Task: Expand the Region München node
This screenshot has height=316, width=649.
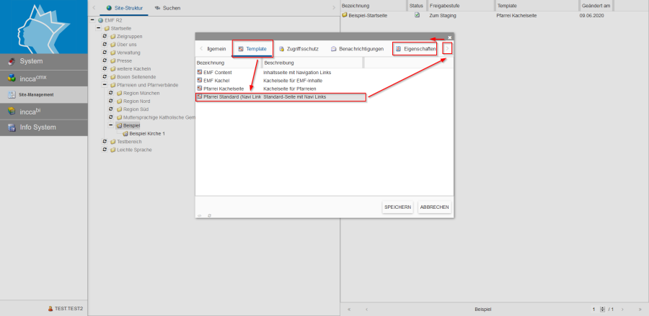Action: click(111, 93)
